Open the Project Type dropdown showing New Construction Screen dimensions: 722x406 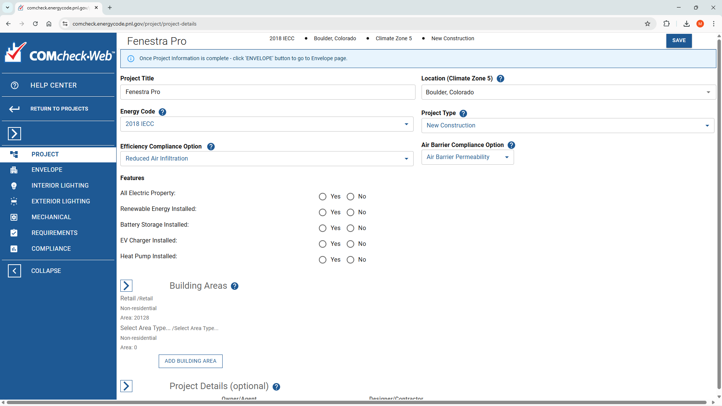tap(567, 126)
